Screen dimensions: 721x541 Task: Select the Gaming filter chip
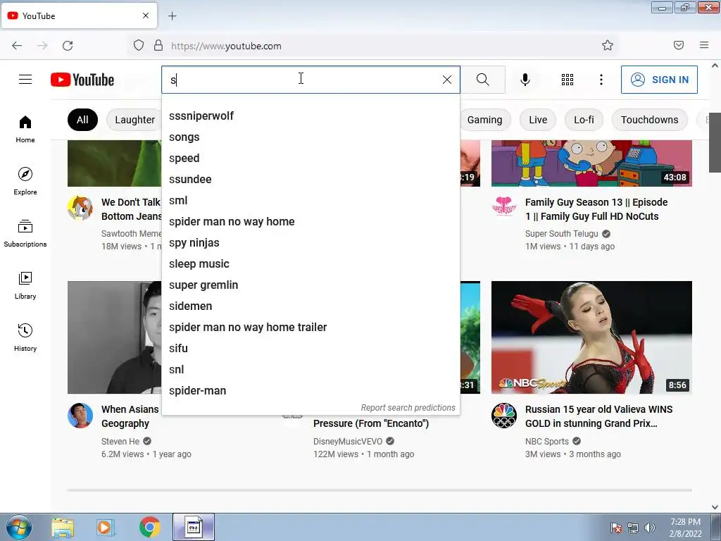tap(484, 120)
